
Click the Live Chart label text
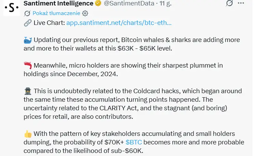pyautogui.click(x=49, y=23)
